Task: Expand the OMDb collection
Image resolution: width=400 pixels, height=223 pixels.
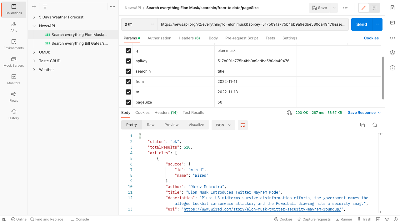Action: pyautogui.click(x=34, y=52)
